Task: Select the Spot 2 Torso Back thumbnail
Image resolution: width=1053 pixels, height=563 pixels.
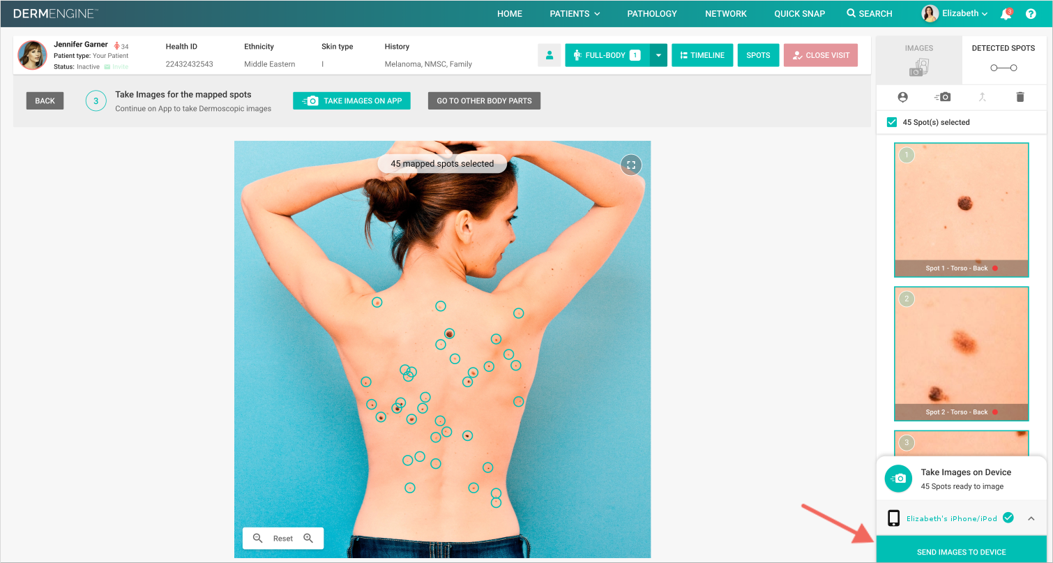Action: pos(962,354)
